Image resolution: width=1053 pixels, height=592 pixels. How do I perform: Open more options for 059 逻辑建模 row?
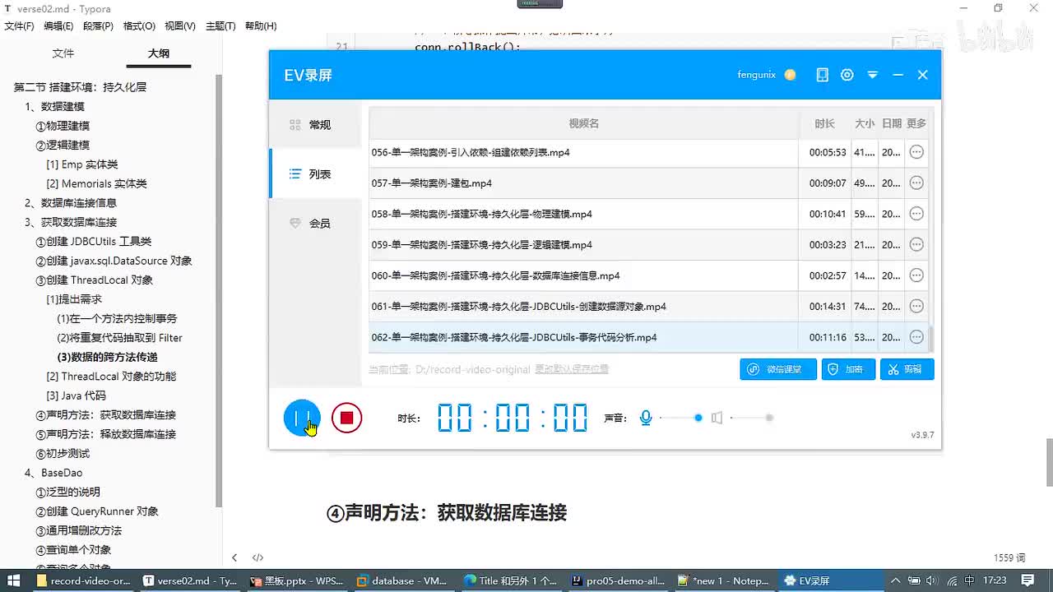[916, 244]
